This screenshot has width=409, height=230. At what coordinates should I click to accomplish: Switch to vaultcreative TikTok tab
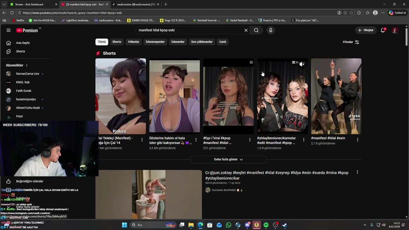(x=136, y=4)
